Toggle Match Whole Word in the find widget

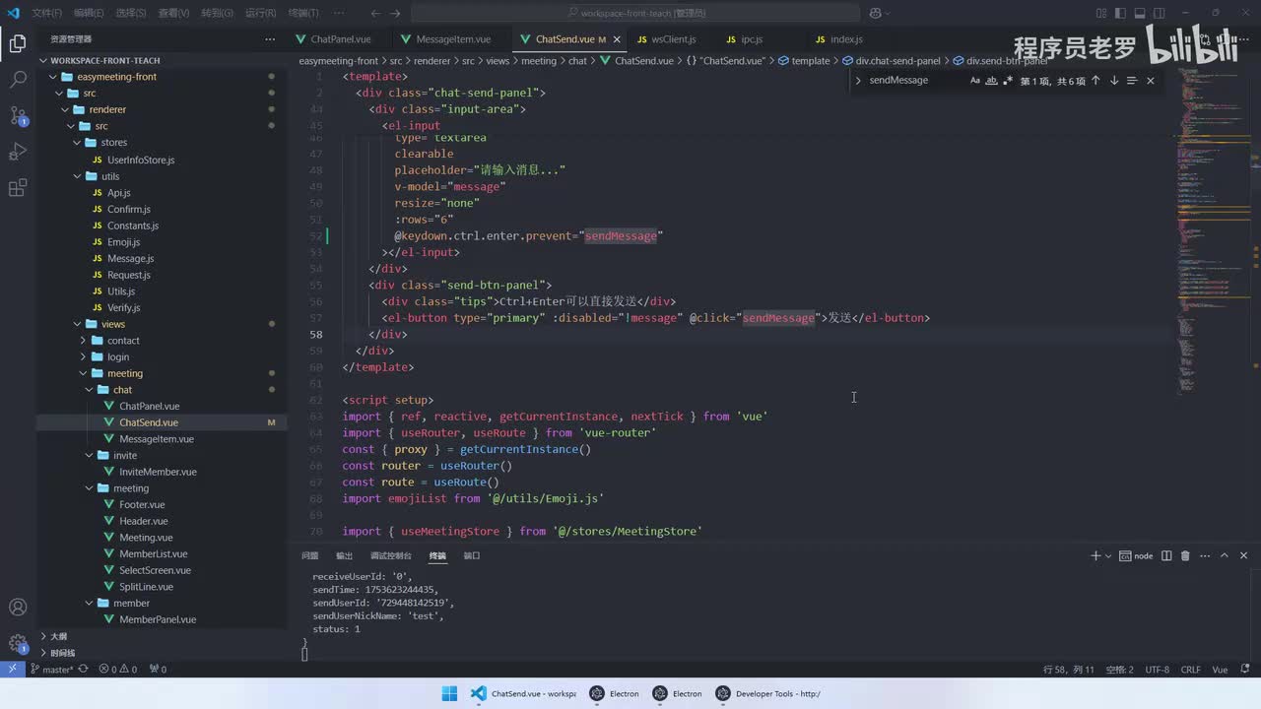tap(992, 81)
